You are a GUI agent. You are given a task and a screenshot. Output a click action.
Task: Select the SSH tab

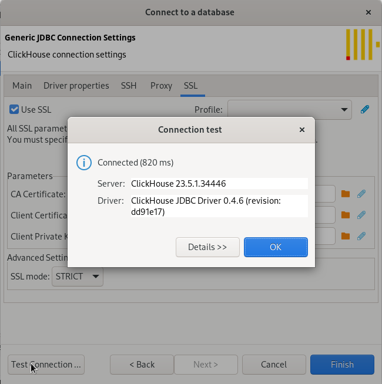pos(129,86)
